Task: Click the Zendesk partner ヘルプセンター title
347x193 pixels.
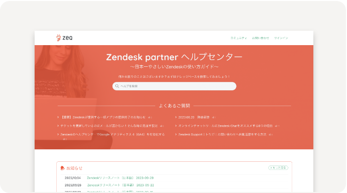Action: tap(174, 57)
